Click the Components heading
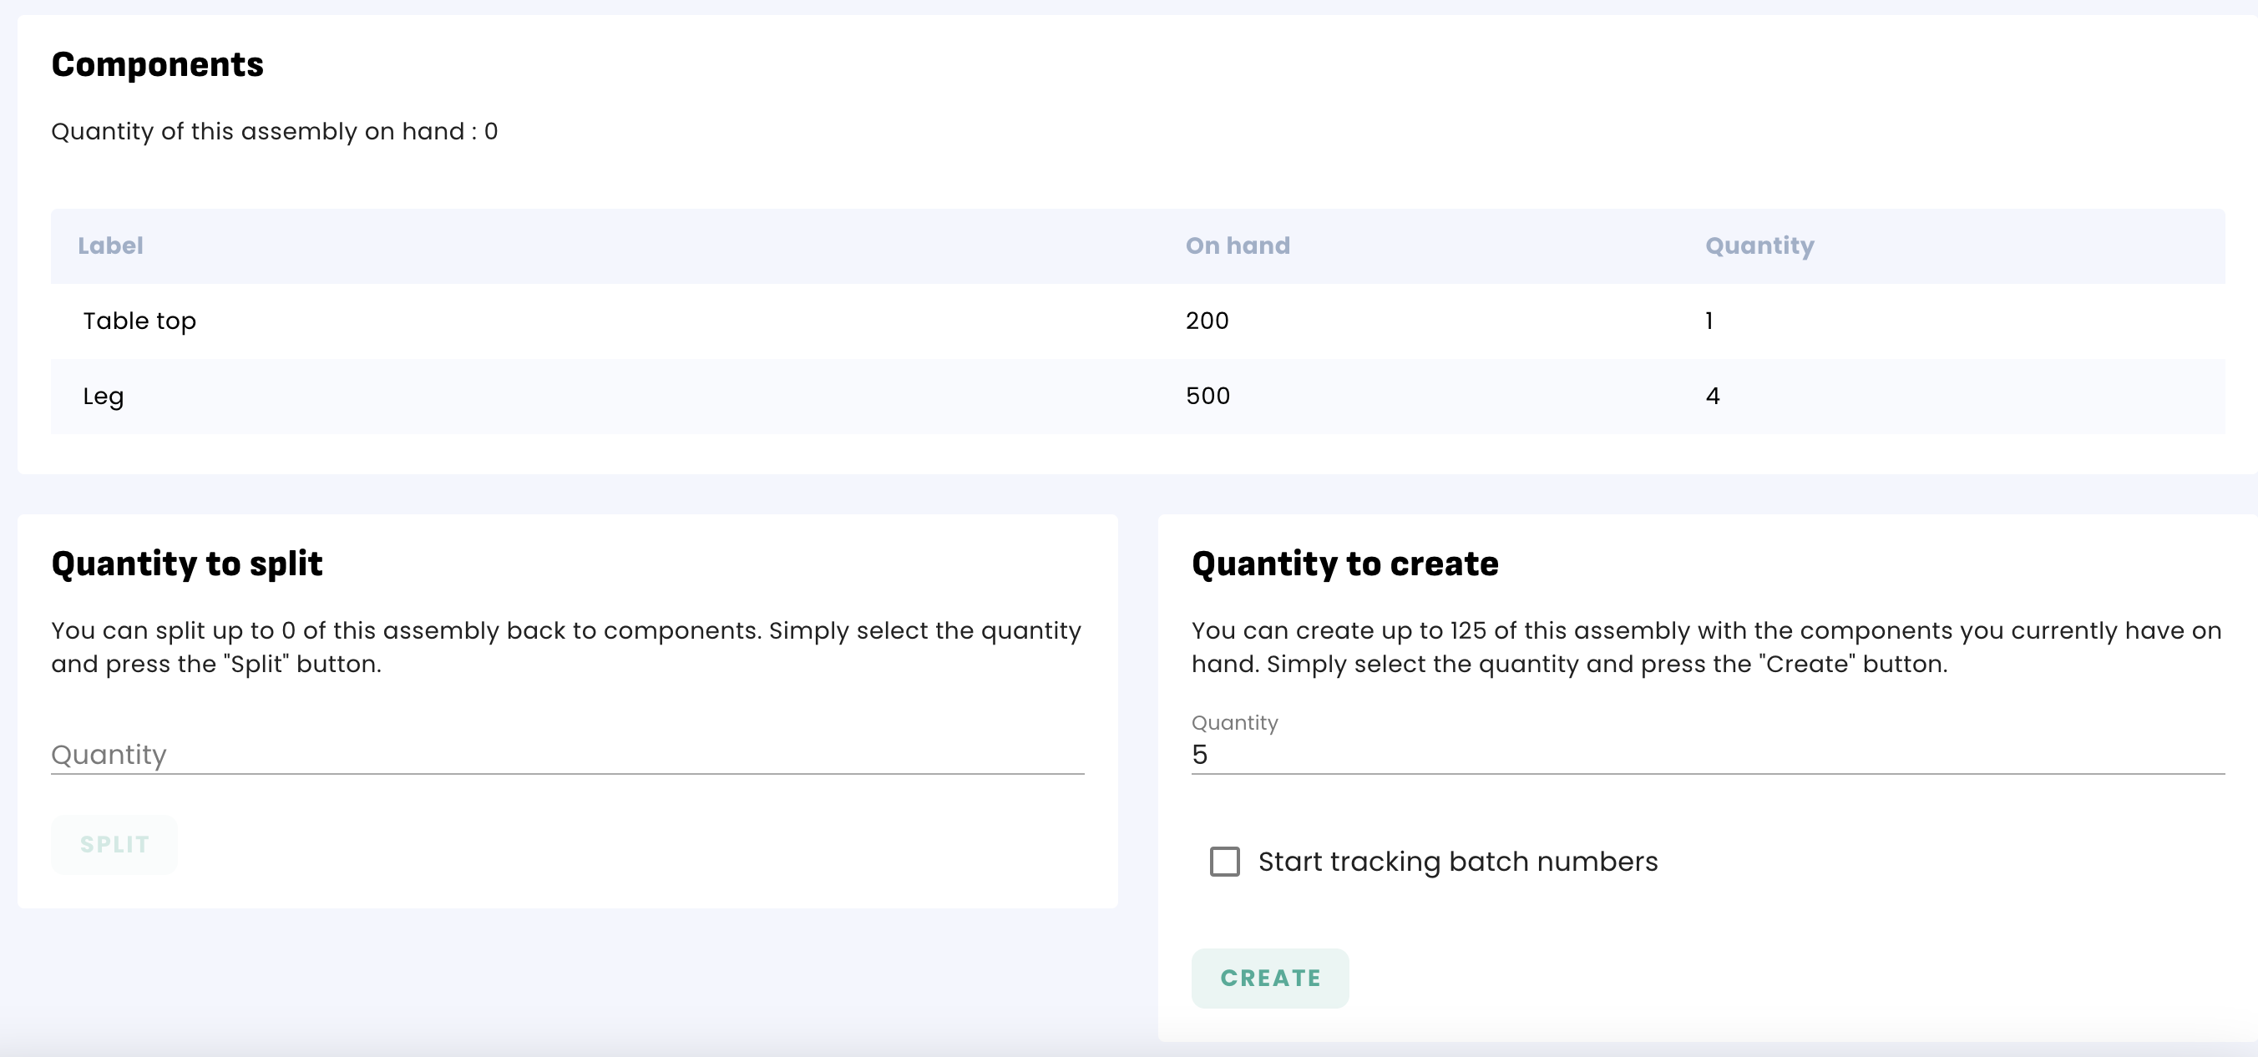Viewport: 2258px width, 1057px height. coord(157,65)
